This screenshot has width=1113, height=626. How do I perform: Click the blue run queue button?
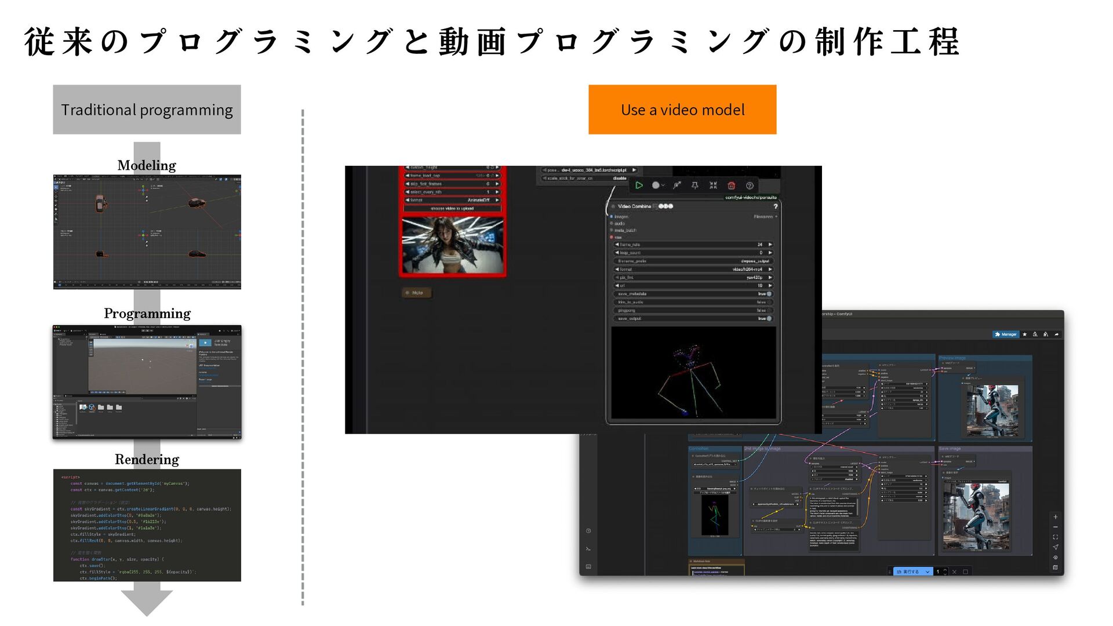point(908,572)
